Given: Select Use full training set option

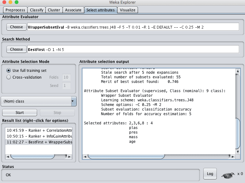Looking at the screenshot, I should [26, 71].
